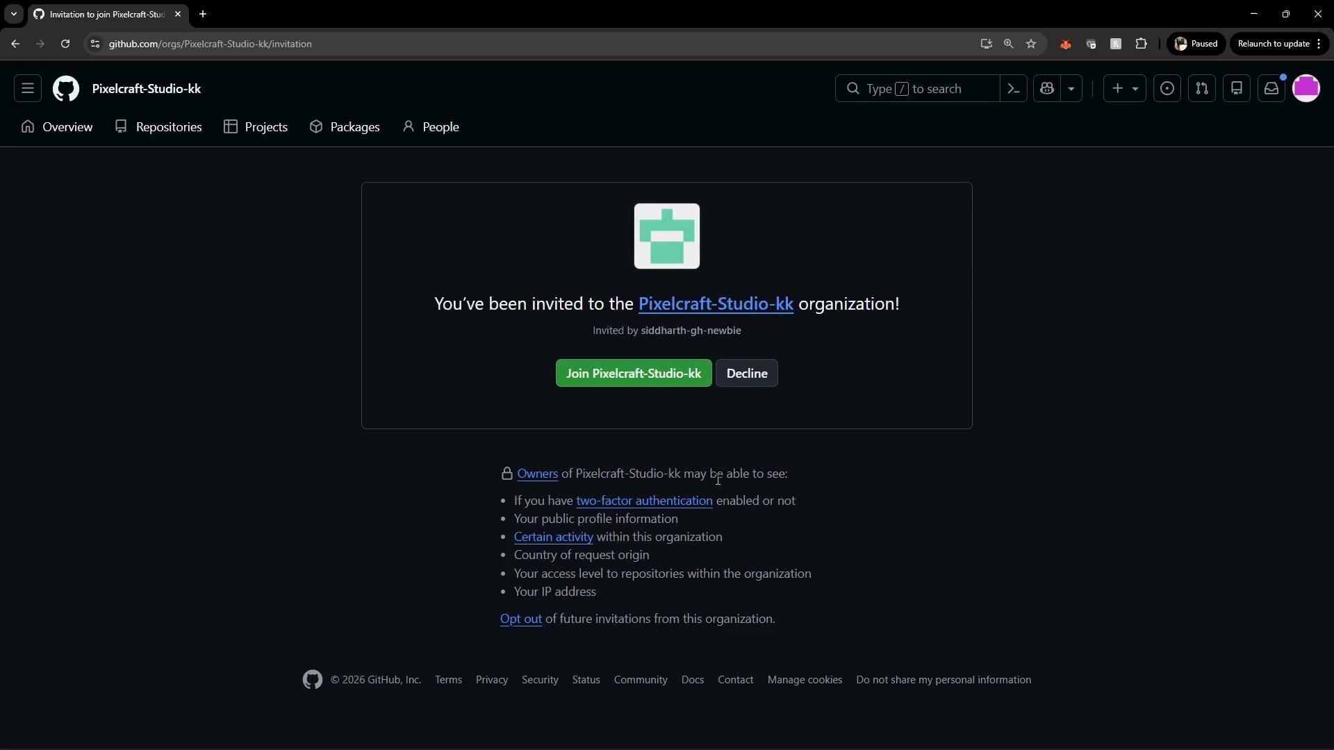This screenshot has width=1334, height=750.
Task: Open the two-factor authentication link
Action: point(644,501)
